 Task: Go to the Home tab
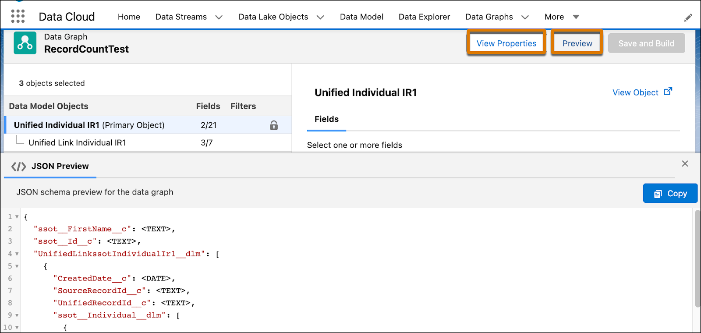tap(129, 17)
